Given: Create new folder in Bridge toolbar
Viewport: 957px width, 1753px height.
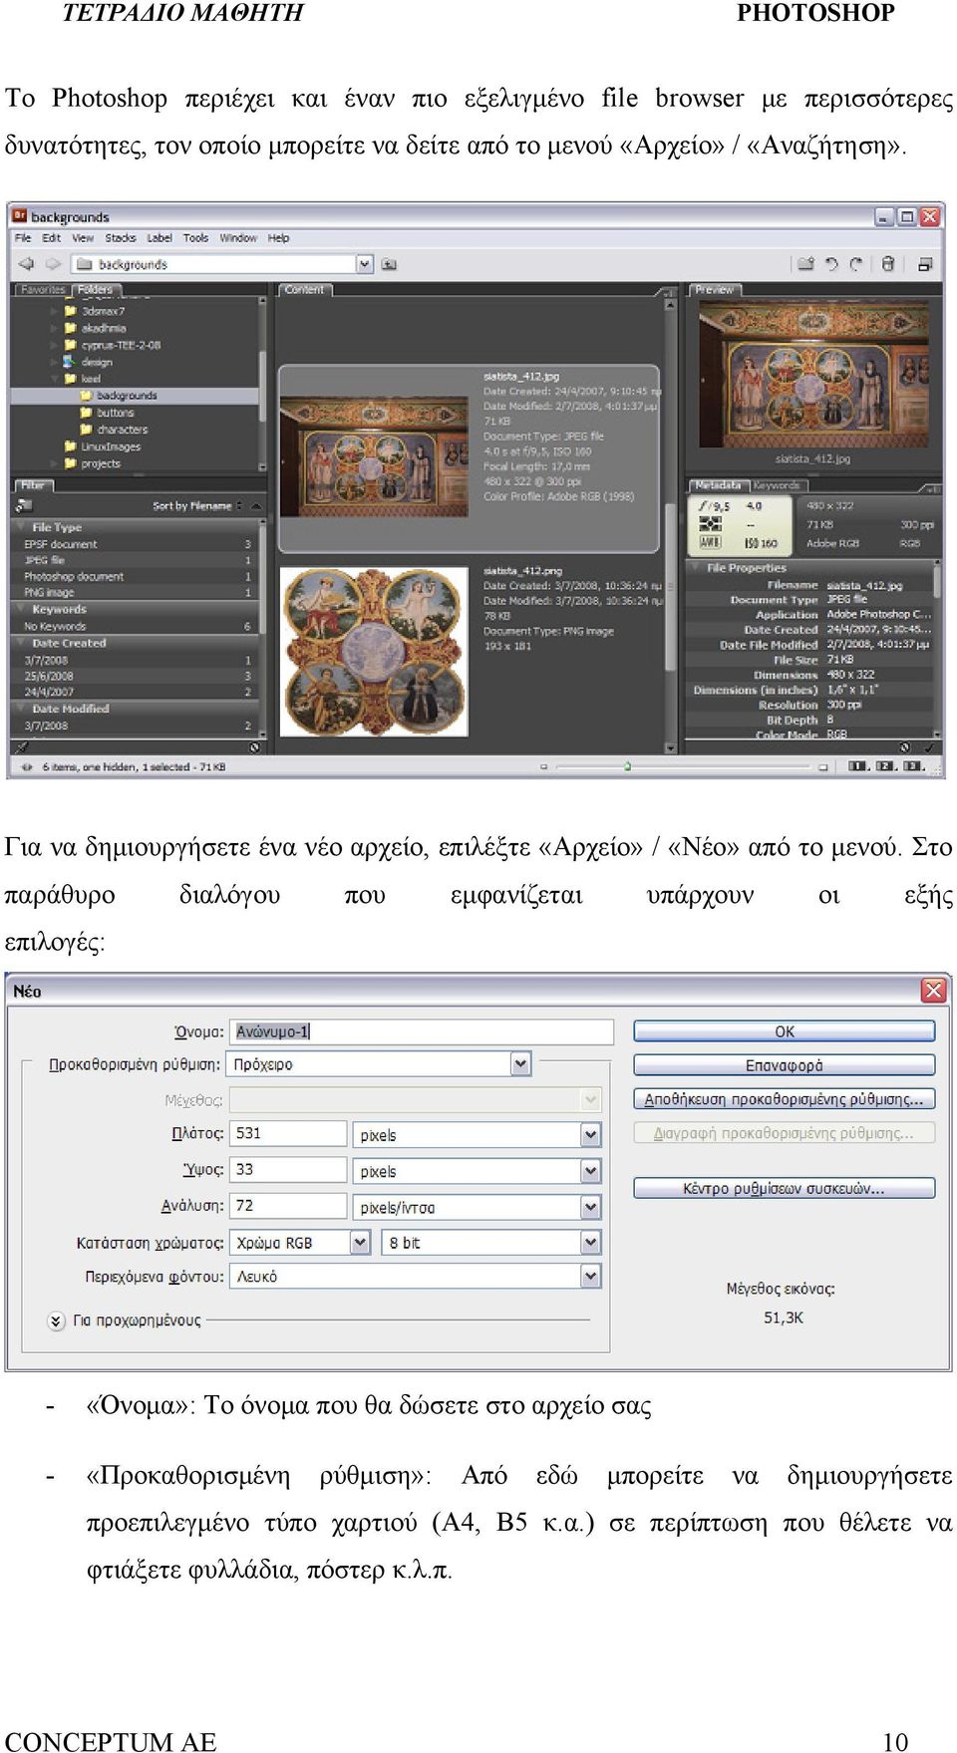Looking at the screenshot, I should click(x=804, y=264).
